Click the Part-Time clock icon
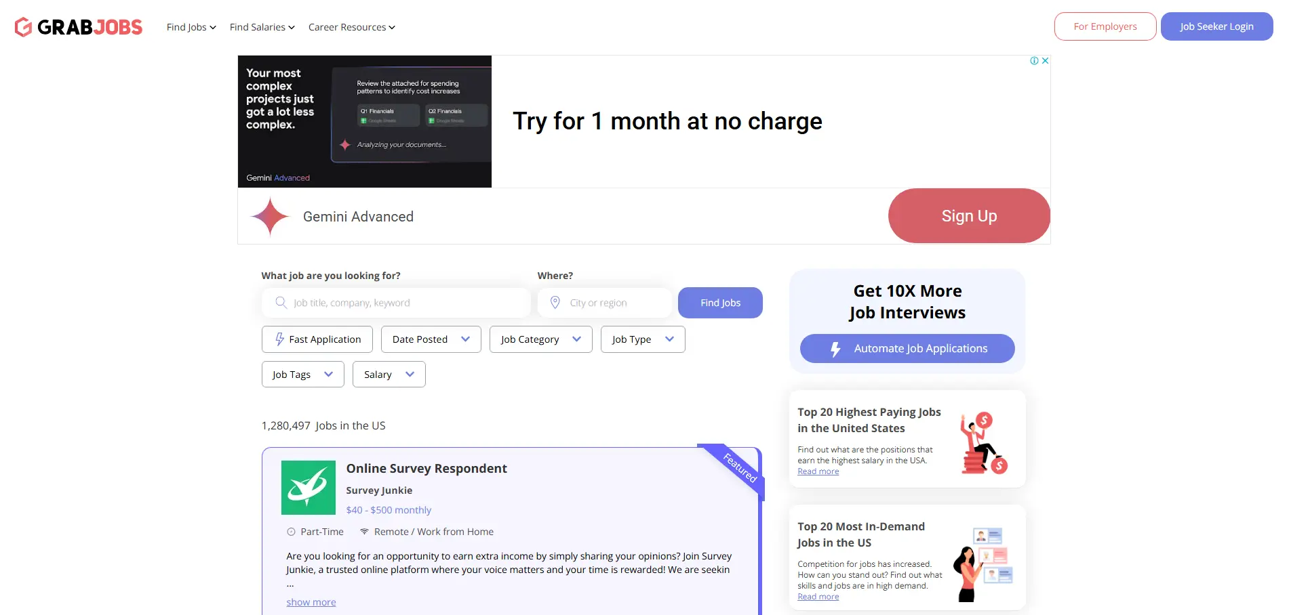This screenshot has width=1289, height=615. (x=291, y=532)
